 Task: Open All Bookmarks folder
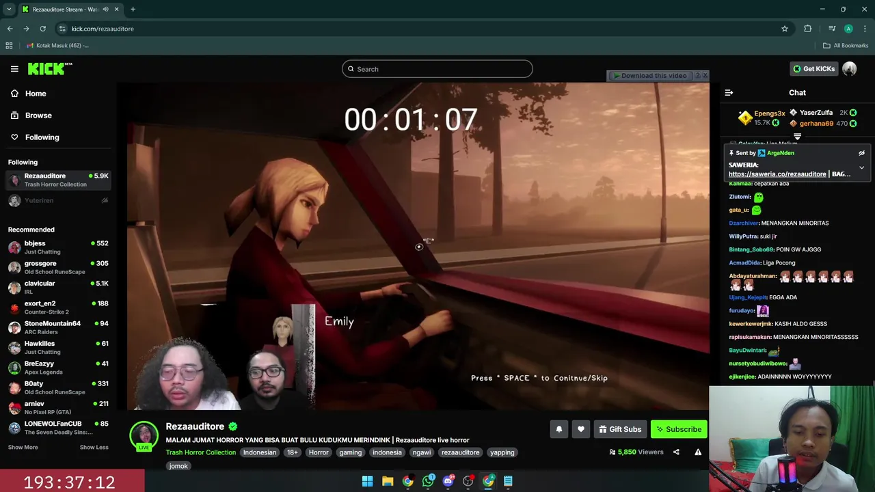846,46
